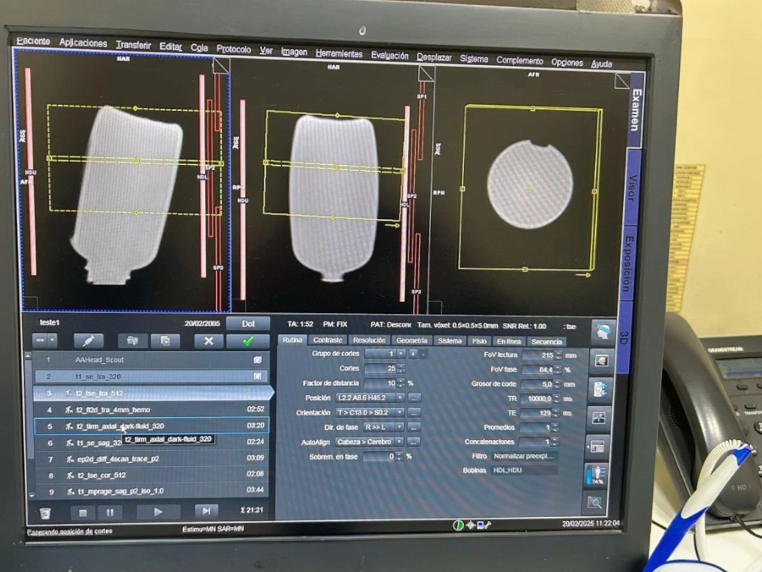
Task: Open the Herramientas menu
Action: coord(339,54)
